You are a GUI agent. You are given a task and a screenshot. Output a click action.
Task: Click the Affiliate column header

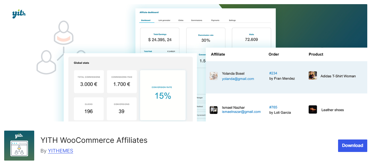tap(218, 54)
